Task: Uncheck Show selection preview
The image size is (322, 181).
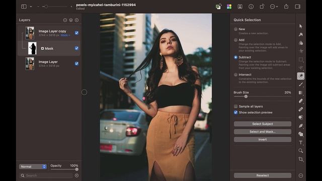Action: [x=236, y=112]
